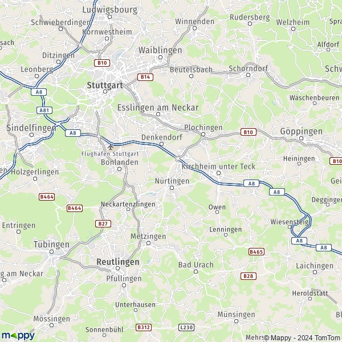Open the Mappy TomTom copyright link

tap(303, 338)
